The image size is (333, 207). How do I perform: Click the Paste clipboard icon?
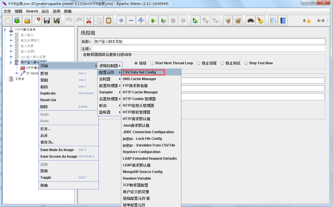(x=109, y=20)
